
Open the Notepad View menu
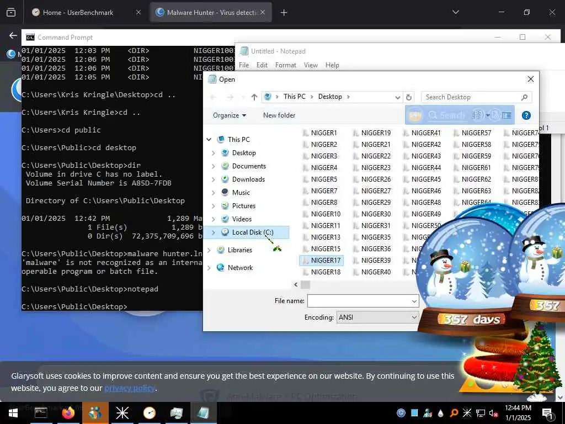tap(311, 65)
